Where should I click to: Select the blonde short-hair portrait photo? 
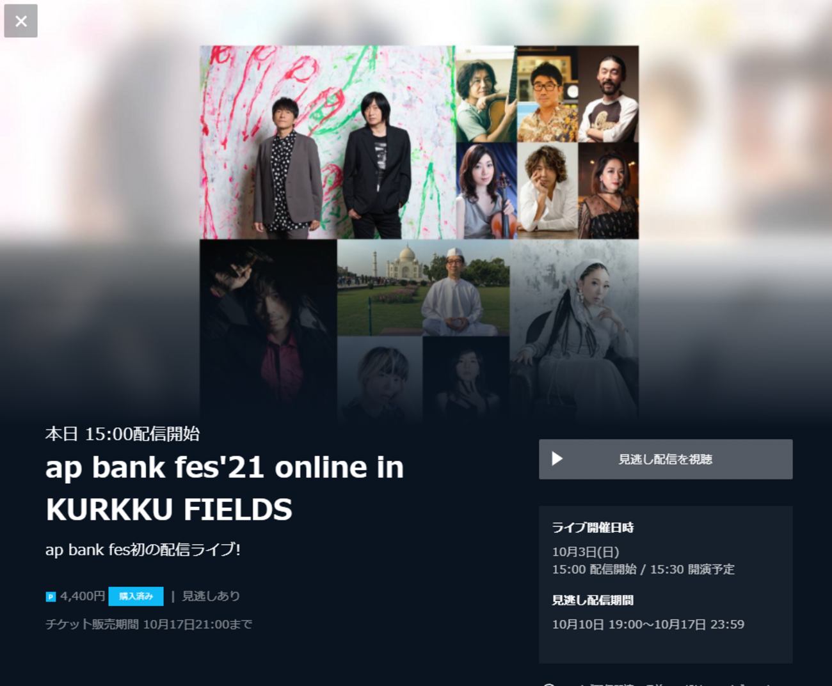point(380,379)
